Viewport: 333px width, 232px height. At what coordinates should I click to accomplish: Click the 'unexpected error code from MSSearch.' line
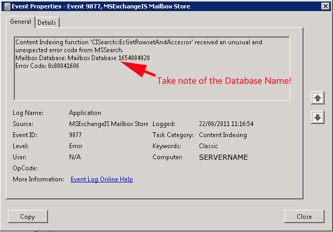click(x=69, y=50)
